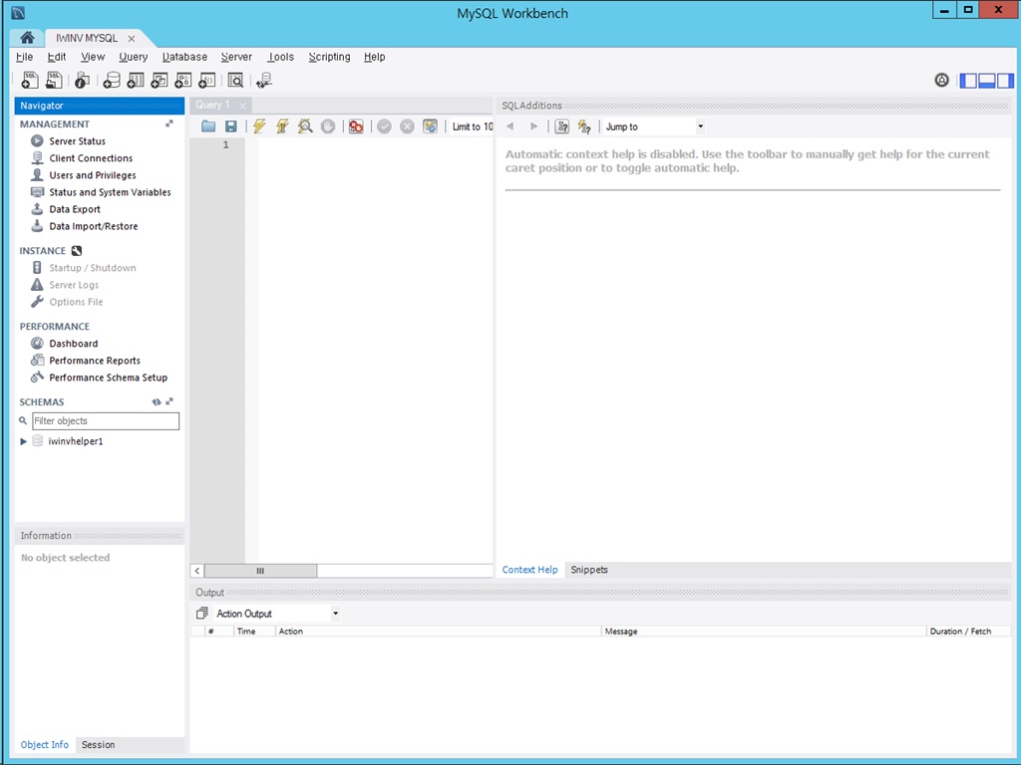Image resolution: width=1021 pixels, height=765 pixels.
Task: Open the object inspector info icon
Action: coord(82,80)
